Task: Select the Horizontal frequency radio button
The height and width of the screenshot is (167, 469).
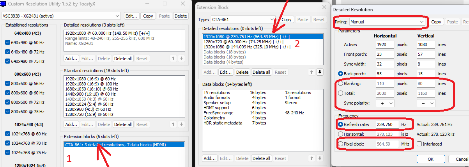Action: 340,134
